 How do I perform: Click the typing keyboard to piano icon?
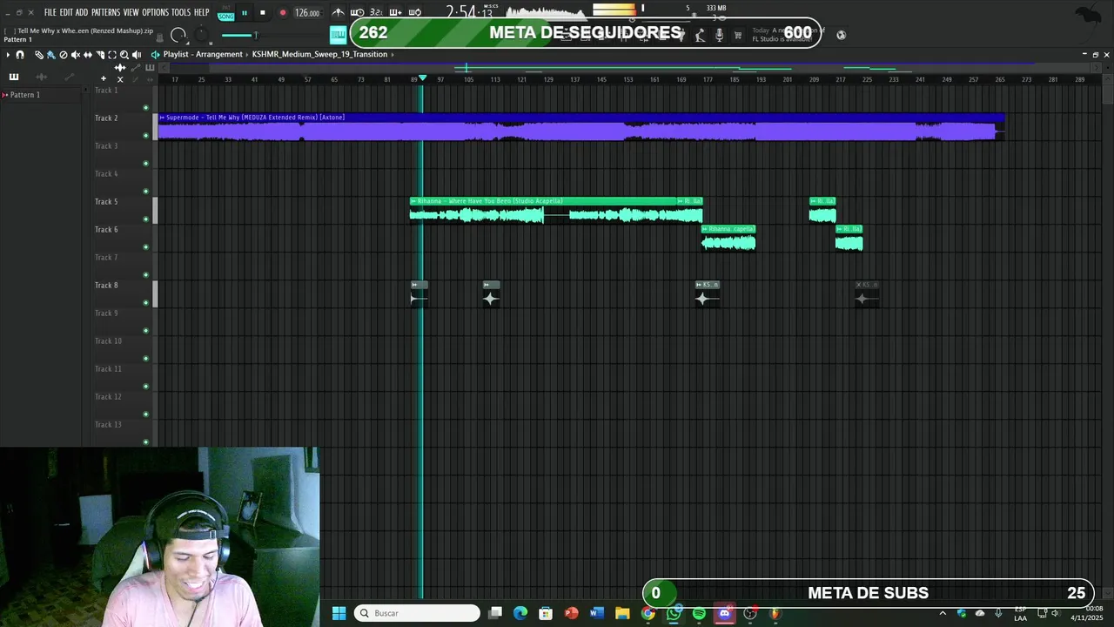coord(338,35)
